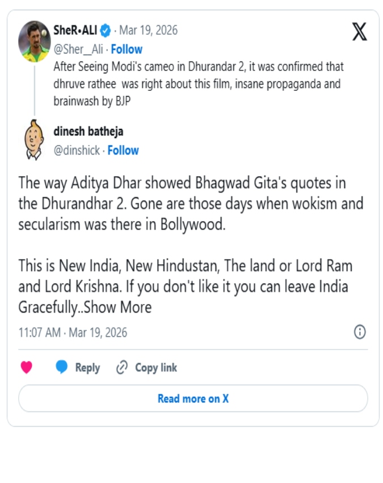Follow the @Sher_Ali account
Screen dimensions: 383x483
tap(127, 49)
